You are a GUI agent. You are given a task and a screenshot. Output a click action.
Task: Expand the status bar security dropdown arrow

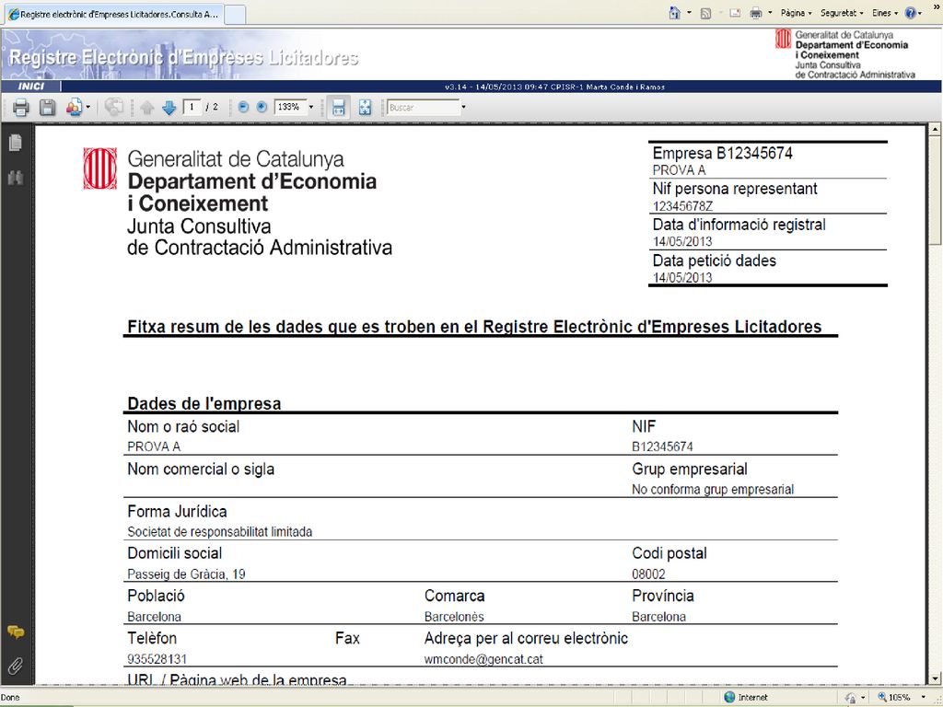coord(863,698)
